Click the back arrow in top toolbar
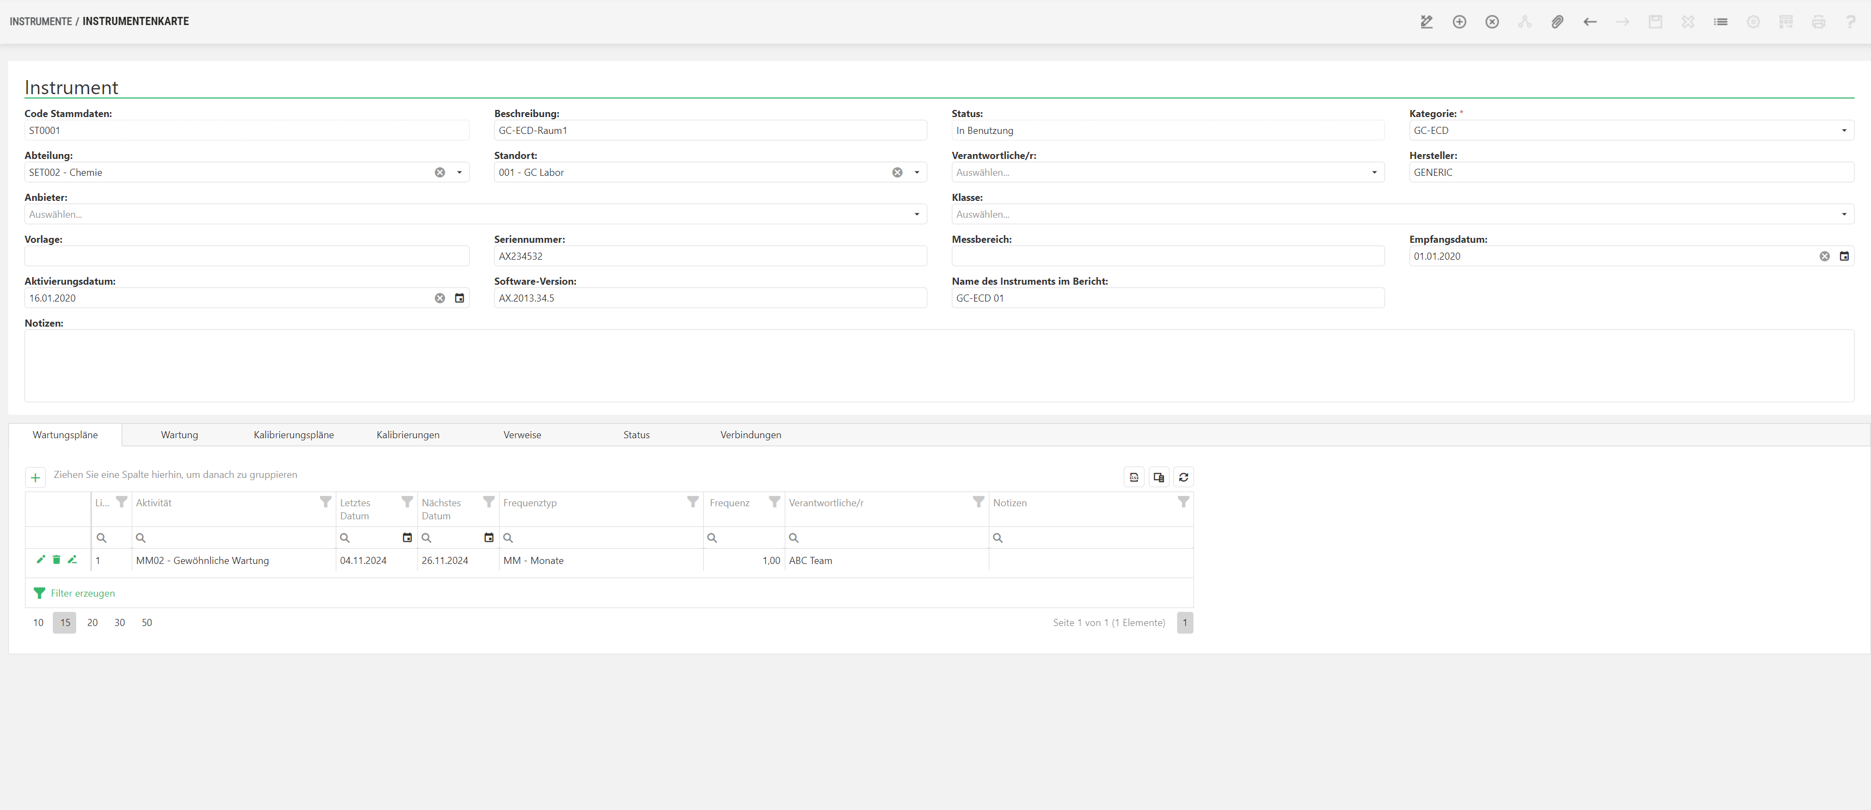The width and height of the screenshot is (1871, 810). 1590,22
